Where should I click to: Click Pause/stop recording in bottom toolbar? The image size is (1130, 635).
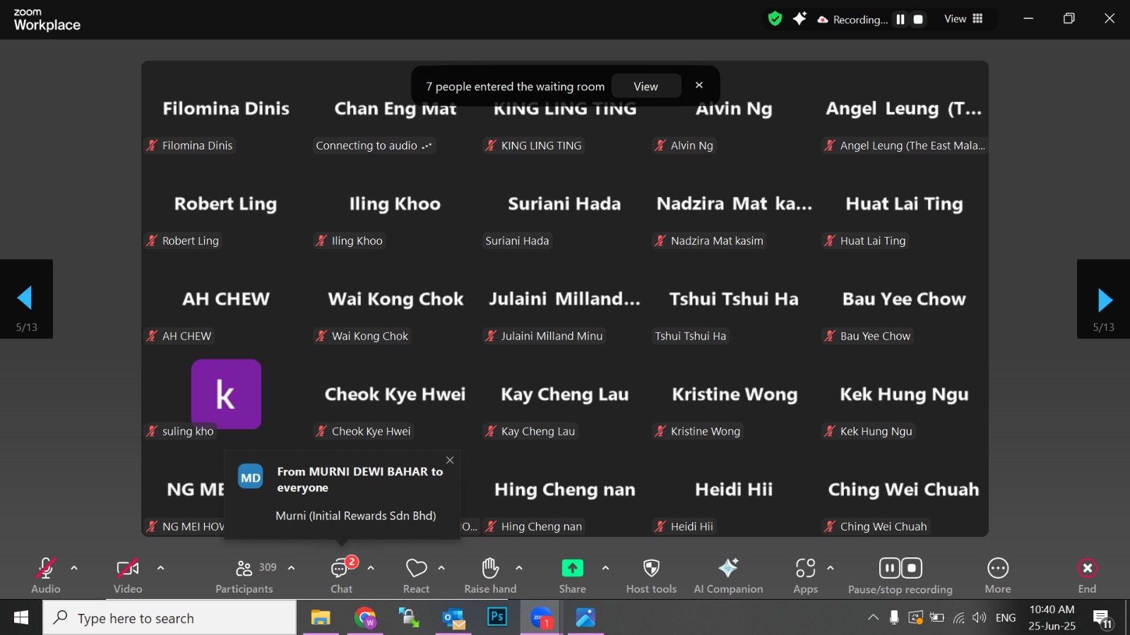click(900, 576)
